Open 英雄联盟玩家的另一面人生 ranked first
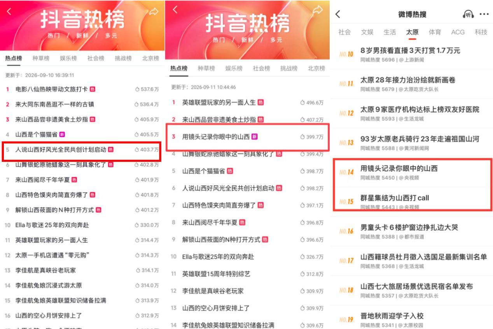Screen dimensions: 493x329 point(247,102)
